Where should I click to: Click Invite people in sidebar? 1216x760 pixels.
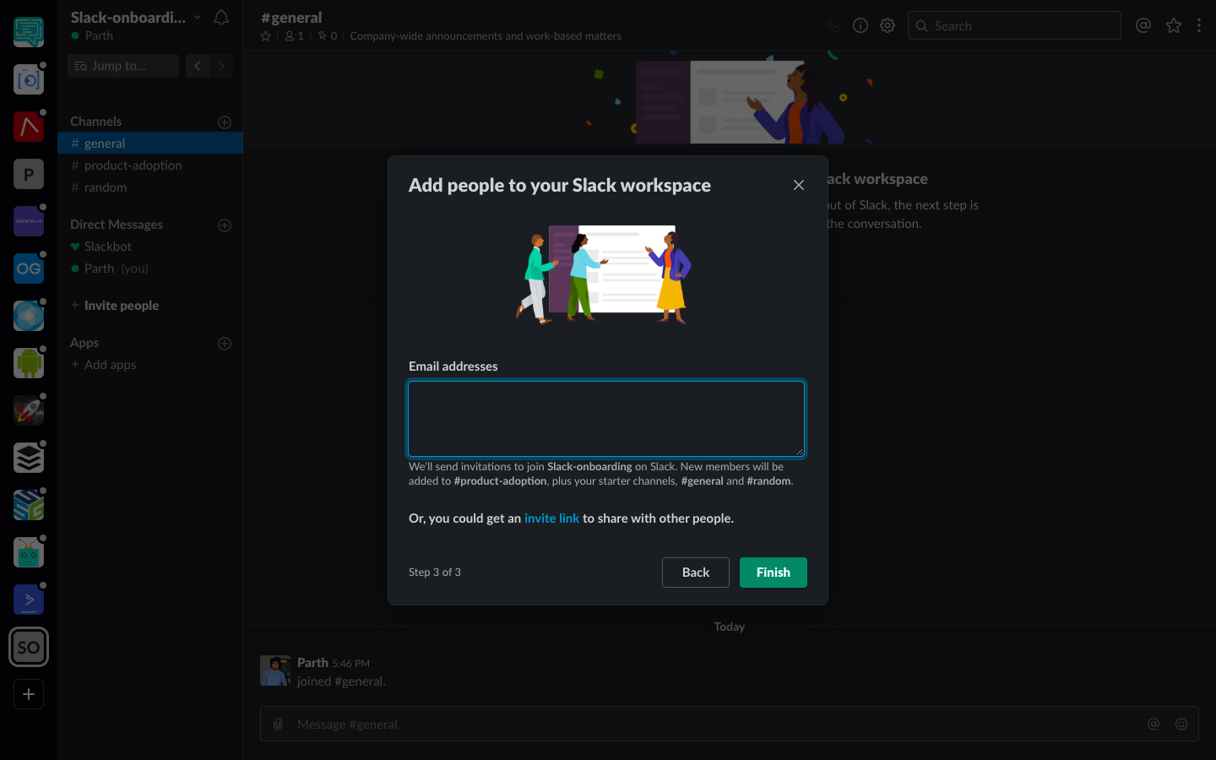121,306
